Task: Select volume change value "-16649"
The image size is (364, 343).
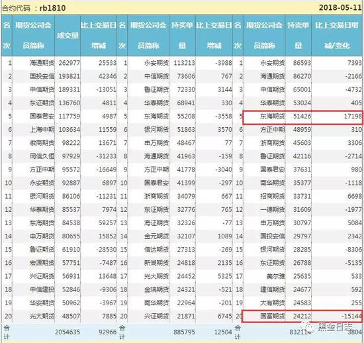Action: click(x=107, y=170)
